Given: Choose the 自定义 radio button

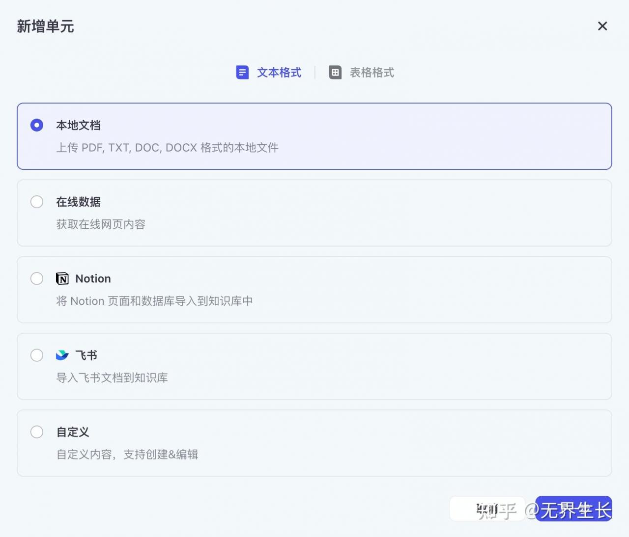Looking at the screenshot, I should [x=37, y=432].
